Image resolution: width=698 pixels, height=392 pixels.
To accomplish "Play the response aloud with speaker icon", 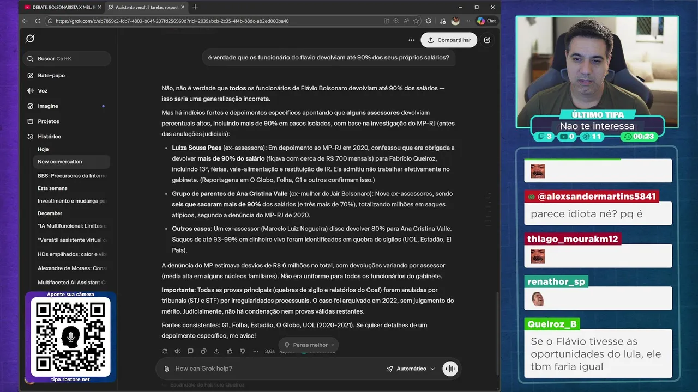I will (178, 351).
